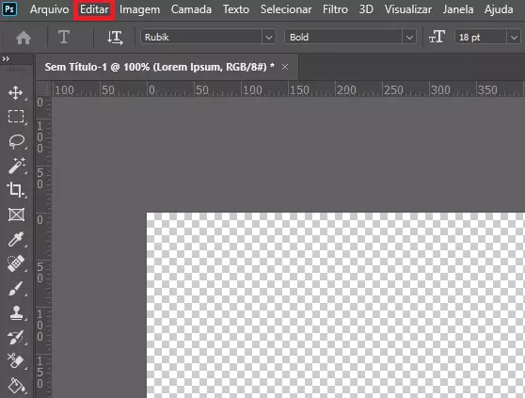
Task: Click the Bold font style field
Action: tap(343, 37)
